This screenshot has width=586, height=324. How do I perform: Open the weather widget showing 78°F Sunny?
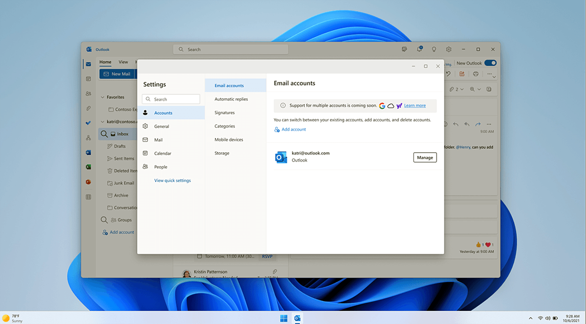tap(13, 318)
